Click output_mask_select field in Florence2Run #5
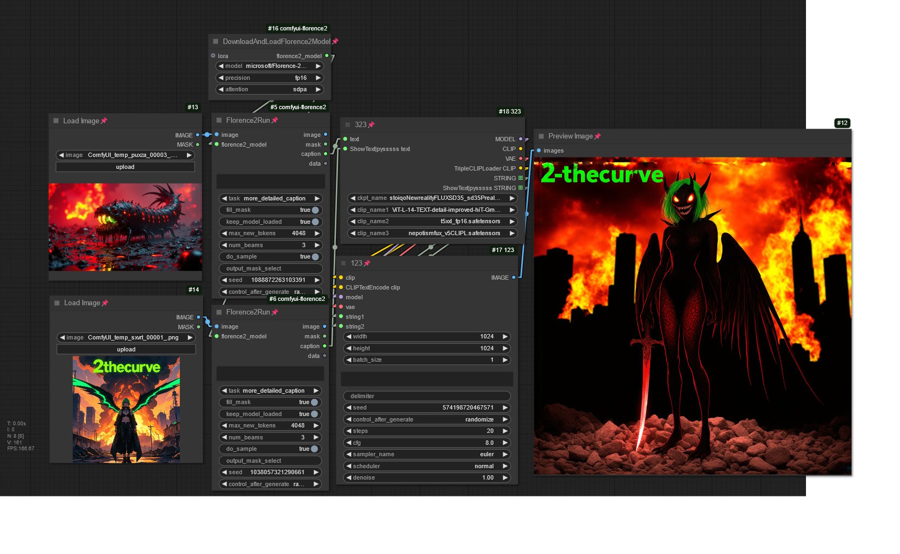 (x=271, y=268)
